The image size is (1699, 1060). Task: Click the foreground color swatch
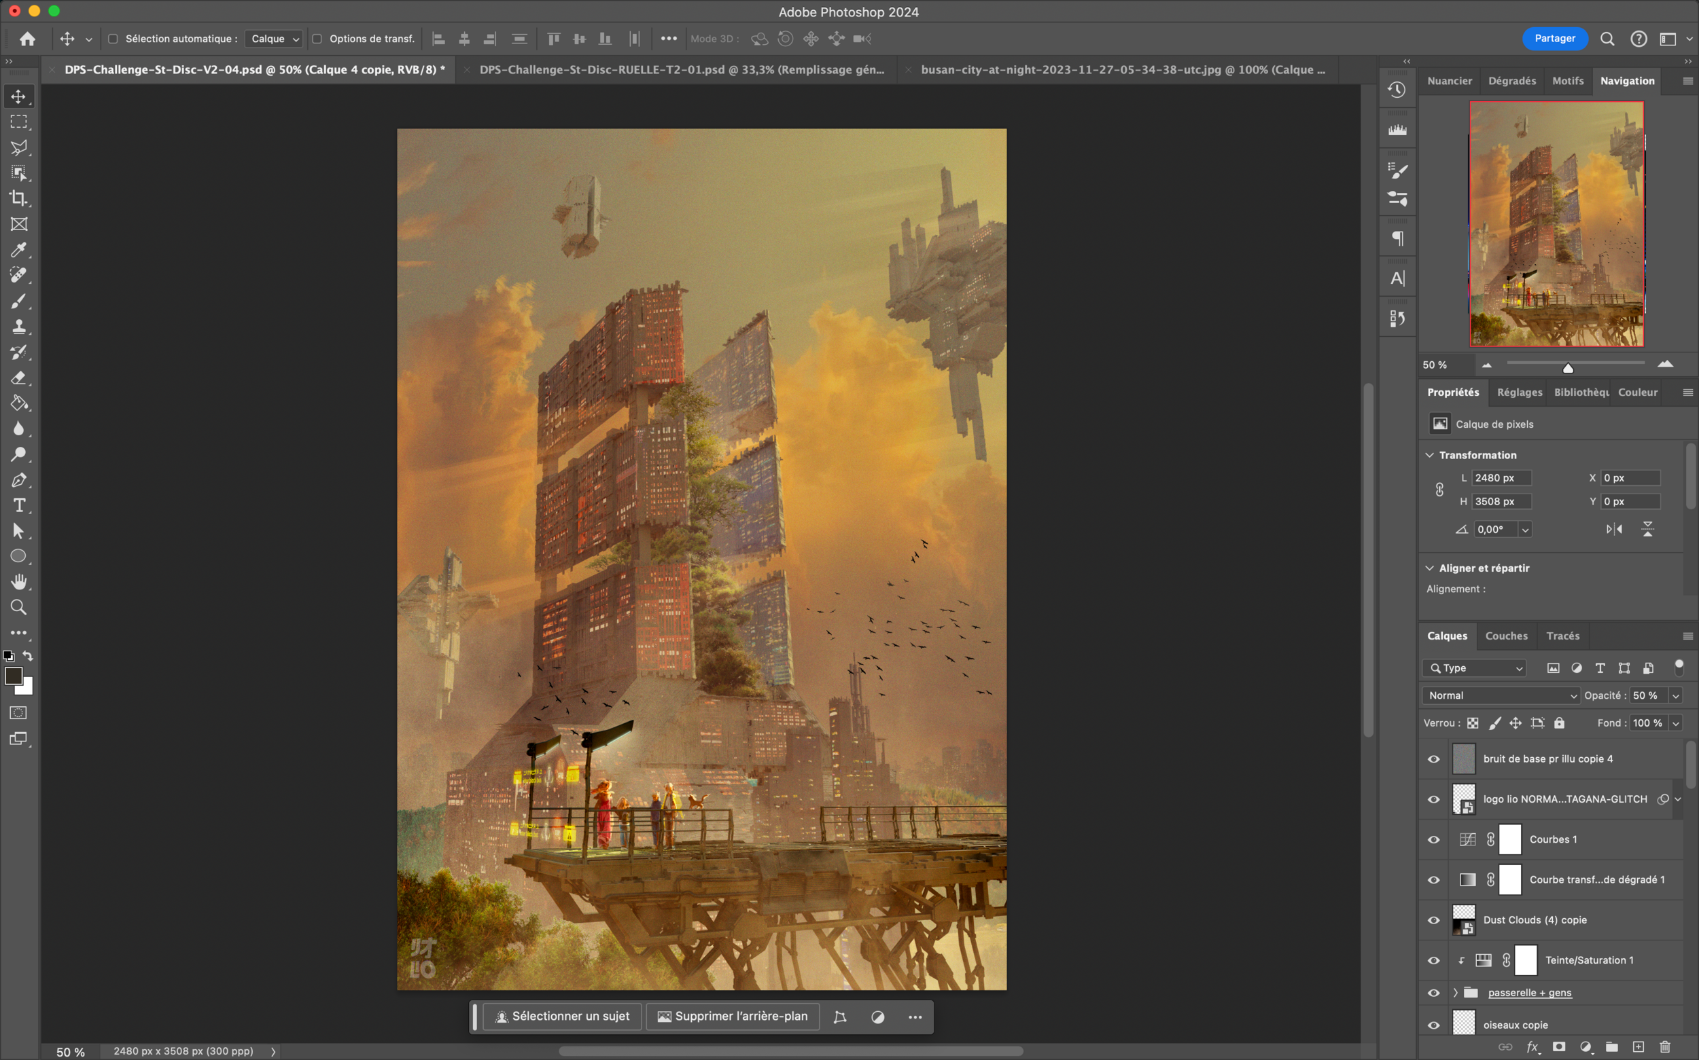(14, 676)
